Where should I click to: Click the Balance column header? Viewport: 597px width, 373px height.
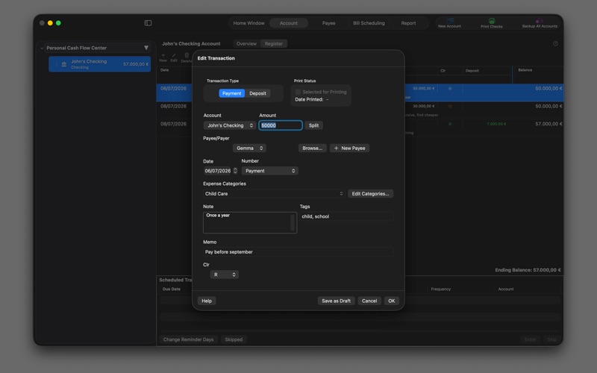pyautogui.click(x=525, y=70)
